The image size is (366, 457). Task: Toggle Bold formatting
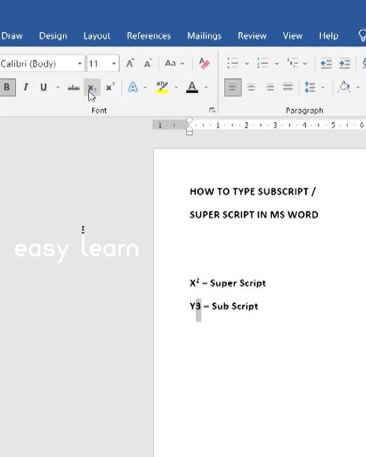click(7, 87)
